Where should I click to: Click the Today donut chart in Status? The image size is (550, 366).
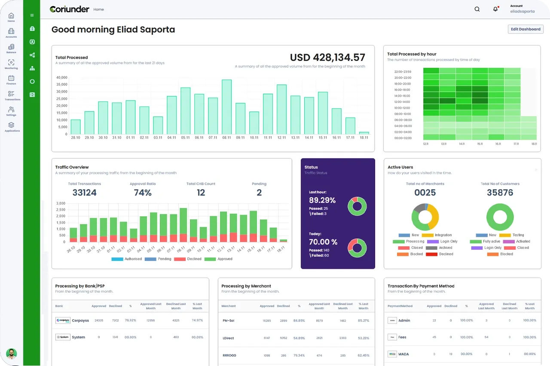357,248
